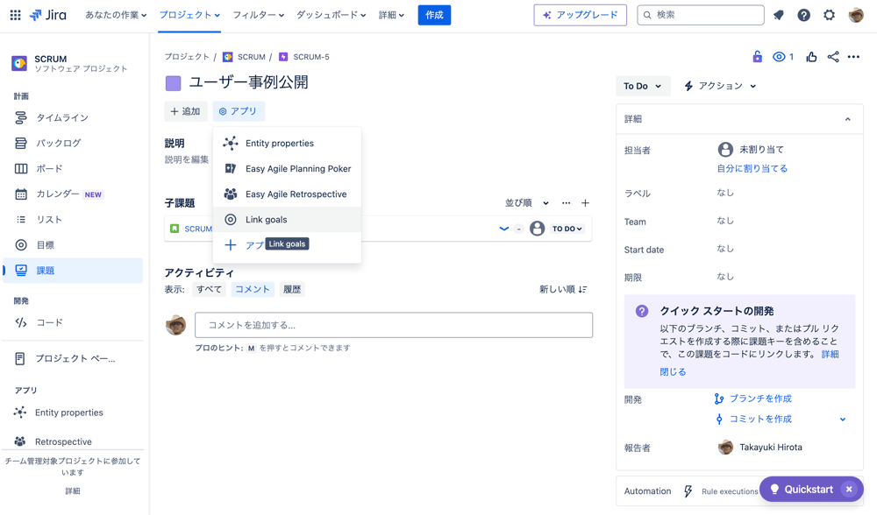Click the Add (追加) button
The image size is (877, 515).
coord(186,111)
